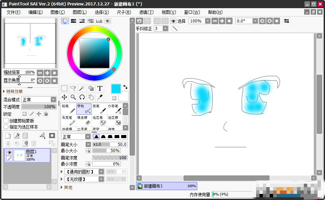The height and width of the screenshot is (200, 325).
Task: Expand the 其他 settings section
Action: (66, 187)
